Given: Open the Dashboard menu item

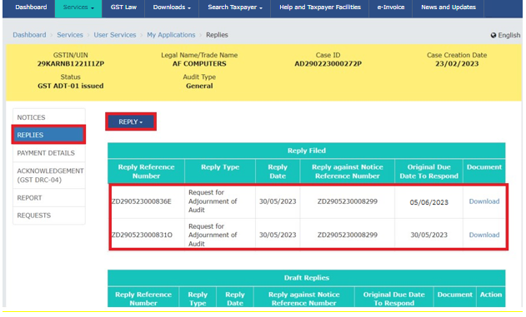Looking at the screenshot, I should (31, 7).
